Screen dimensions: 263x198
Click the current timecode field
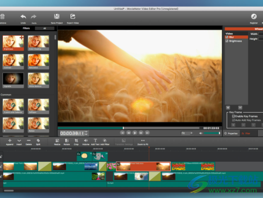72,133
